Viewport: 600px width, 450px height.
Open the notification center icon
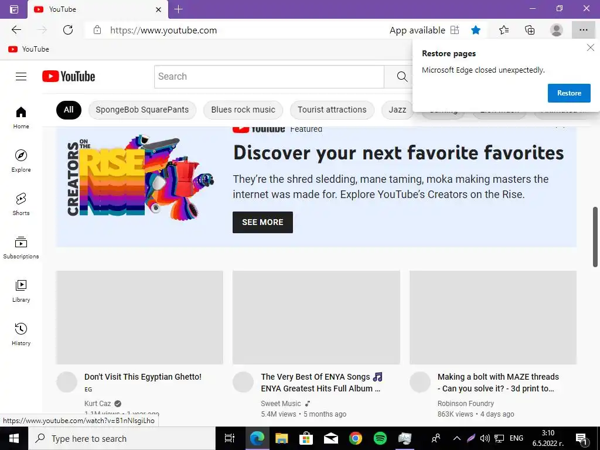click(582, 438)
